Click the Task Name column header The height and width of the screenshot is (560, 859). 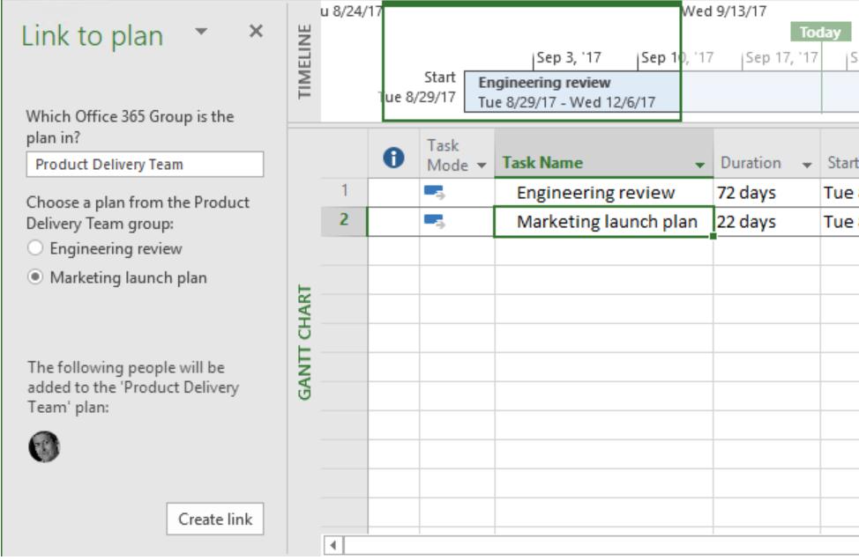[604, 154]
